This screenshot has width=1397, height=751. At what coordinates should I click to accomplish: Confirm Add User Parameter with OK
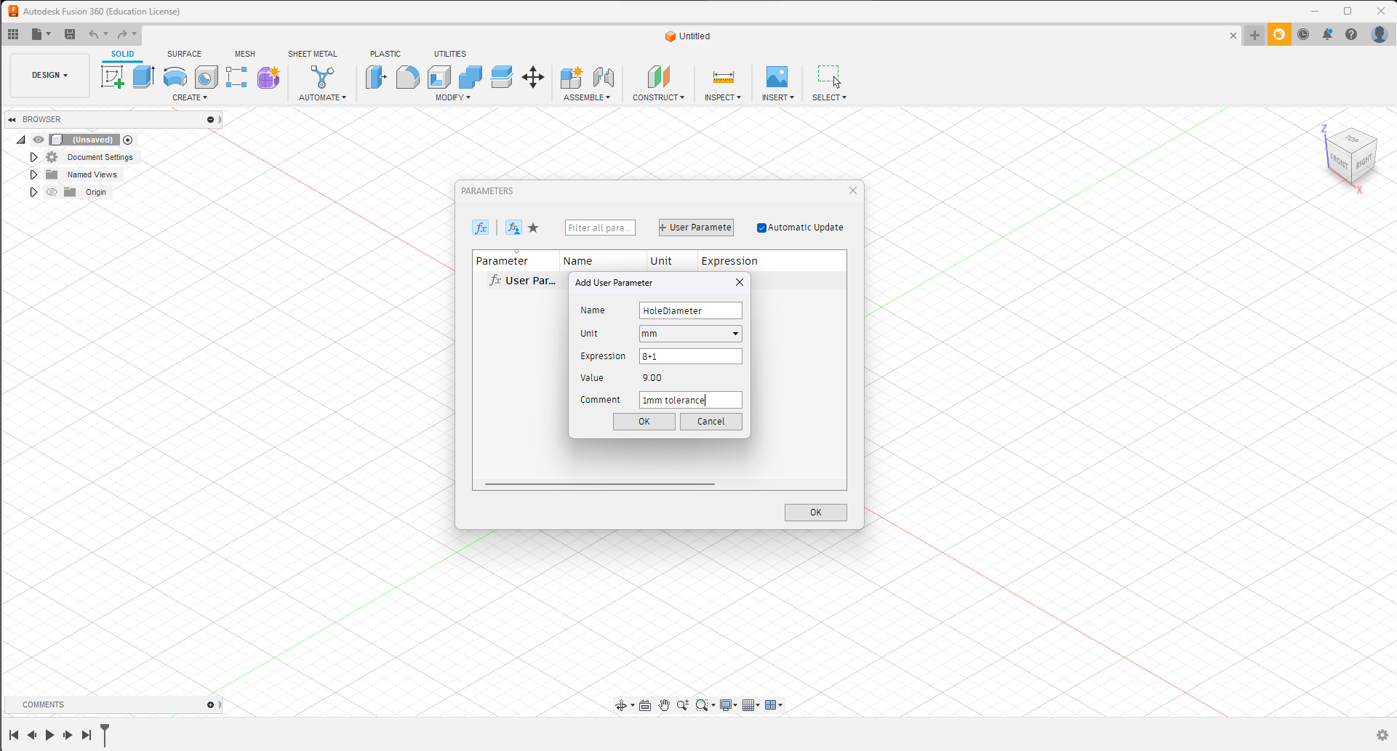(x=644, y=422)
